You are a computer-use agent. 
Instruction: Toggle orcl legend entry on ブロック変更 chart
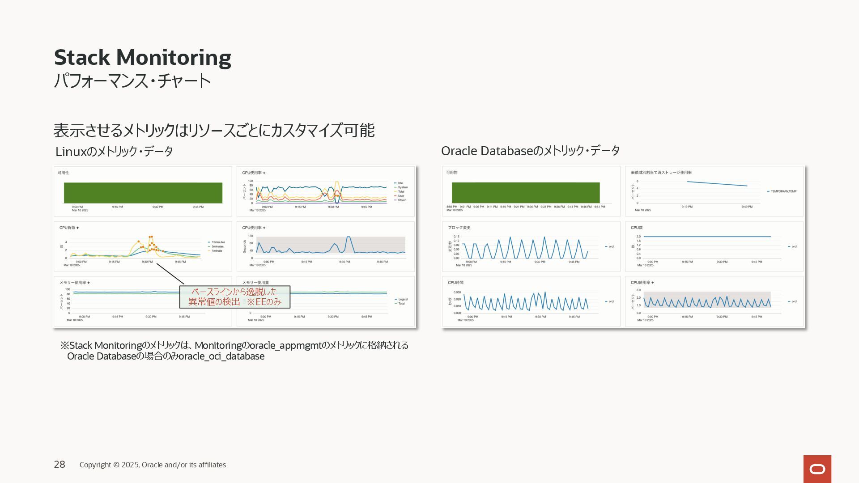(609, 246)
